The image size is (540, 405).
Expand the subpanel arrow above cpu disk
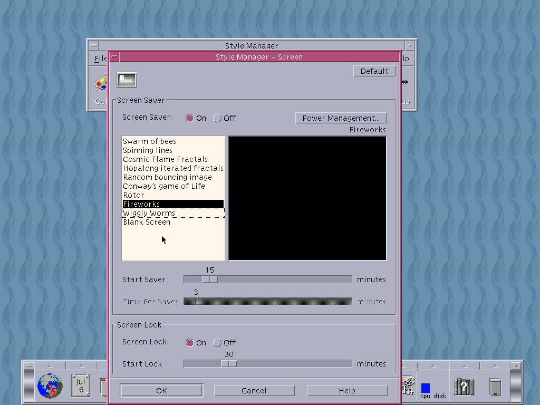pyautogui.click(x=433, y=366)
